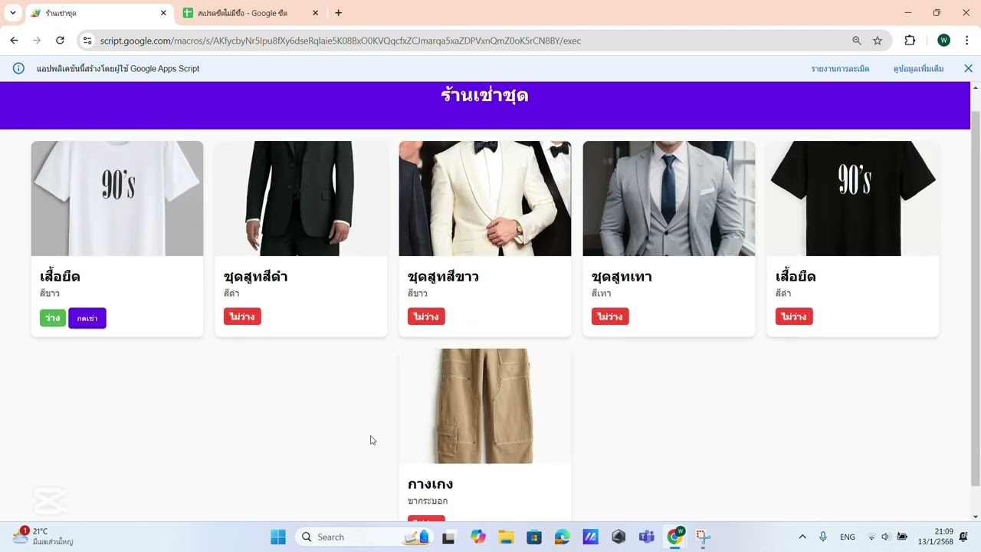
Task: Bookmark this page with the star icon
Action: click(878, 41)
